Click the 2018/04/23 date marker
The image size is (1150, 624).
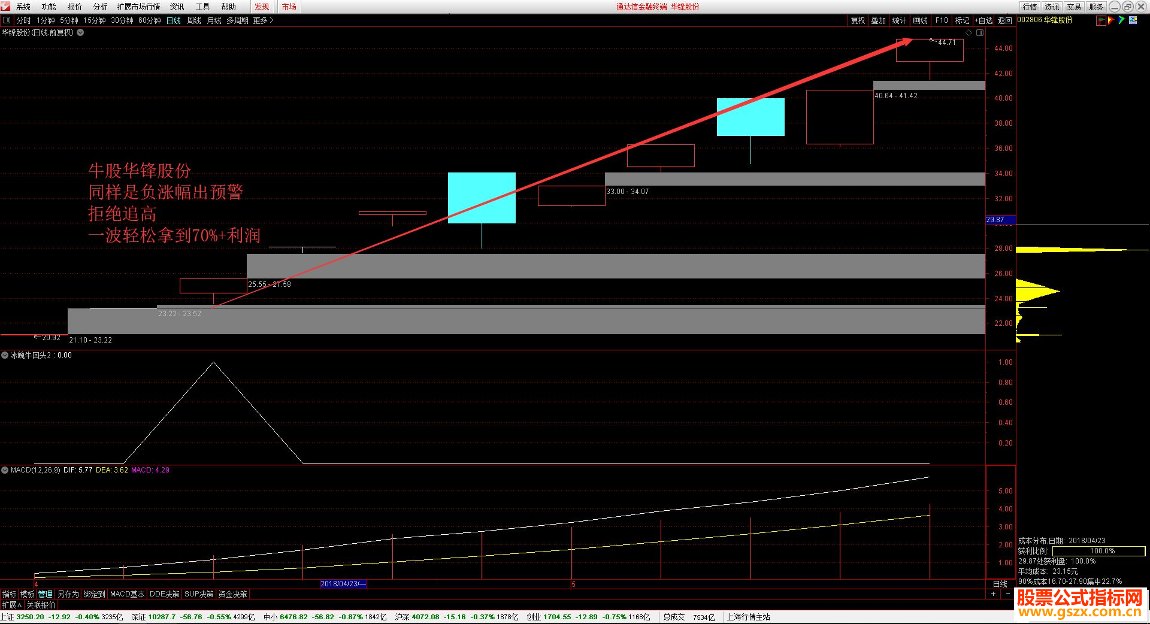343,584
